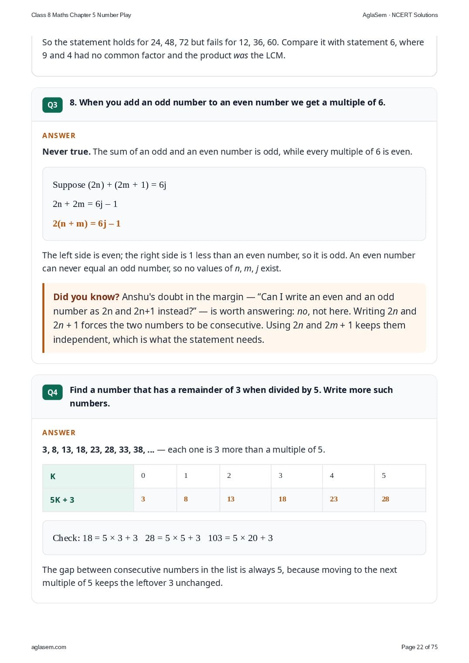Click the Q3 question badge

(52, 105)
